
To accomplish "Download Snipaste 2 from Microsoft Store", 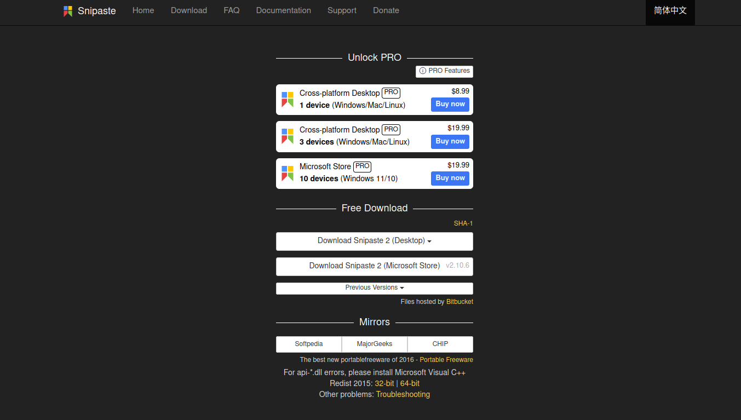I will tap(375, 266).
